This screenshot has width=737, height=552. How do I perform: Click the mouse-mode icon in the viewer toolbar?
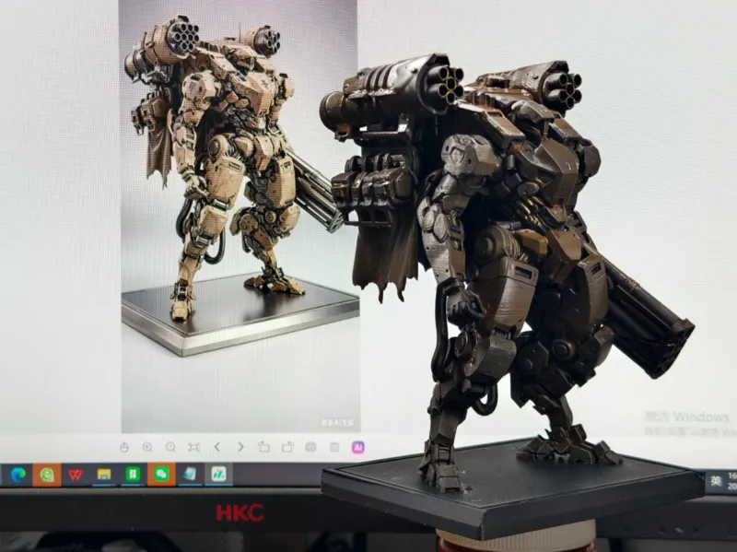[124, 447]
